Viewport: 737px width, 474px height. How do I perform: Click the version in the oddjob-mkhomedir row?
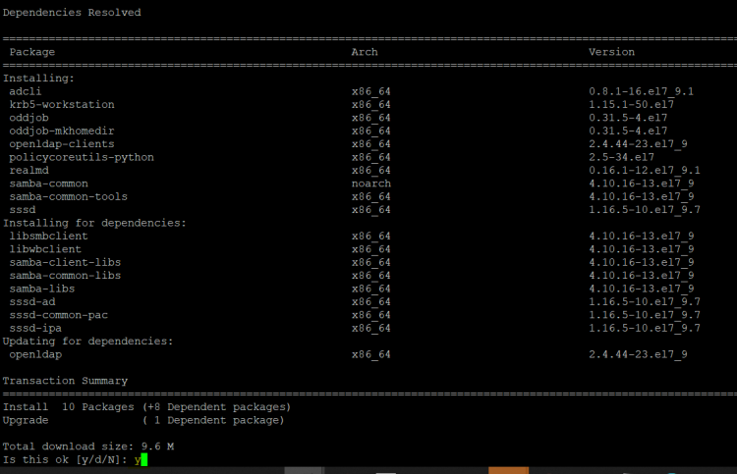click(628, 131)
